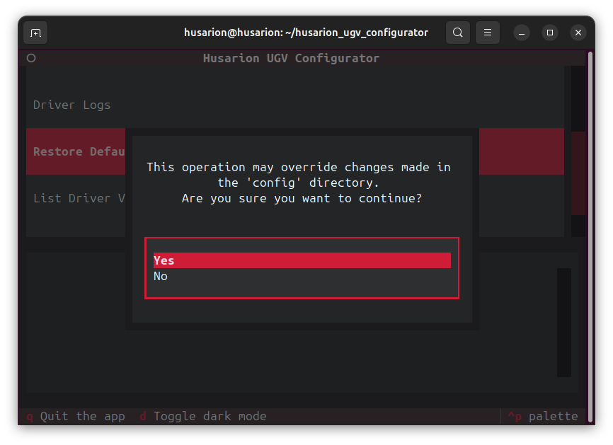Open terminal search with magnifier icon
The height and width of the screenshot is (445, 613).
[458, 33]
